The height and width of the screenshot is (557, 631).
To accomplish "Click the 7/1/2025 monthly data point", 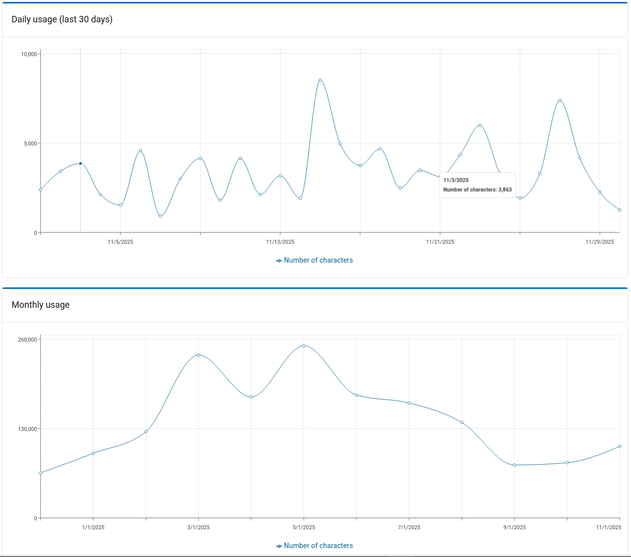I will pos(409,403).
